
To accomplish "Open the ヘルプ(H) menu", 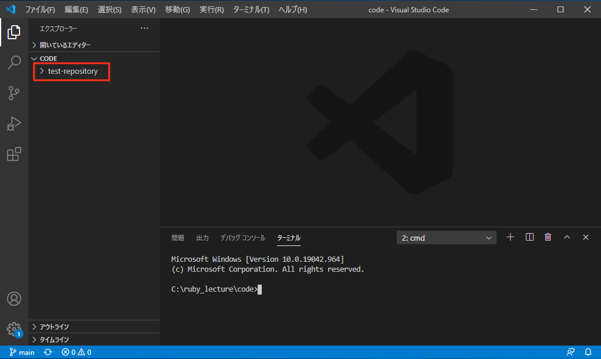I will 293,9.
